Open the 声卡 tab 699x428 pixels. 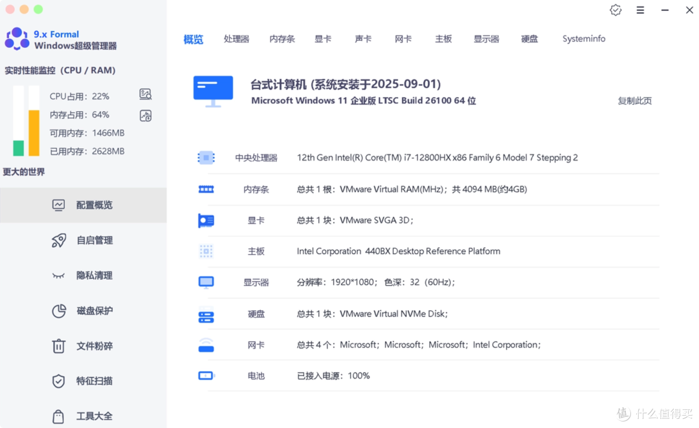(363, 39)
